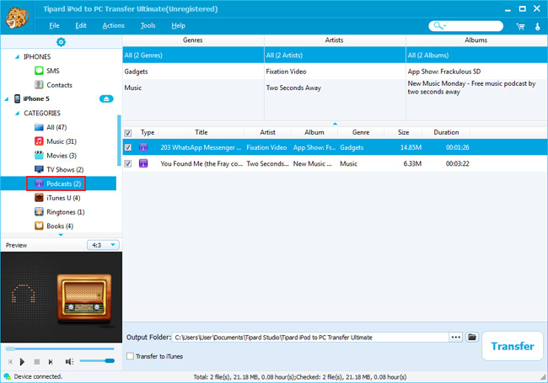The image size is (548, 383).
Task: Select the iPhone 5 device icon
Action: (17, 98)
